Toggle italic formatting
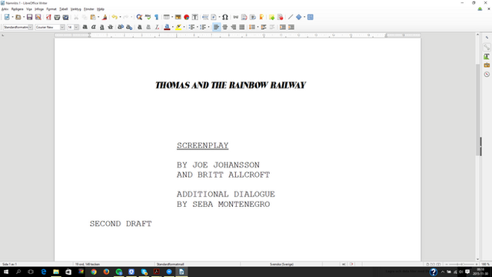The width and height of the screenshot is (492, 277). tap(94, 28)
